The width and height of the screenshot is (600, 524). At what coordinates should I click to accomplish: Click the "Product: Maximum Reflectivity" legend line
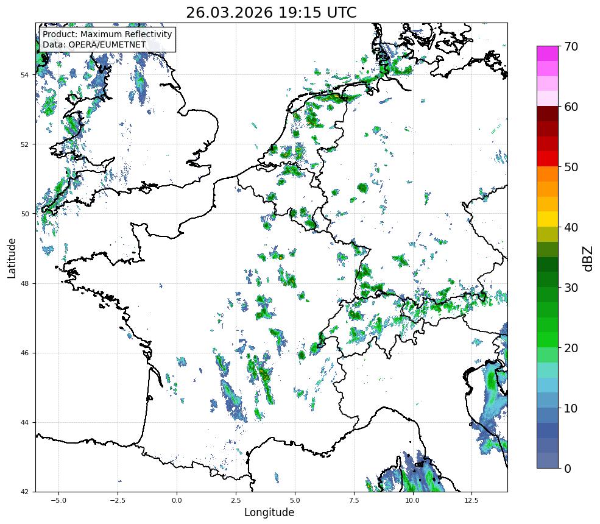coord(107,35)
